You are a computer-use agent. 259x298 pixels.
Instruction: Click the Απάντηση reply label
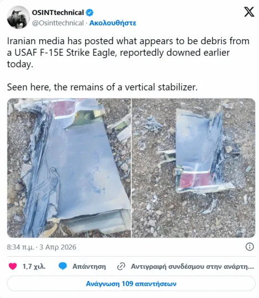[x=89, y=267]
